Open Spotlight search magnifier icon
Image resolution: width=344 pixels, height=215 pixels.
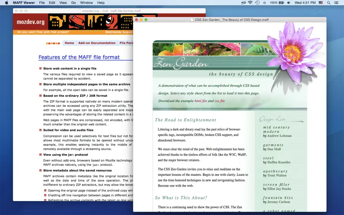(329, 3)
